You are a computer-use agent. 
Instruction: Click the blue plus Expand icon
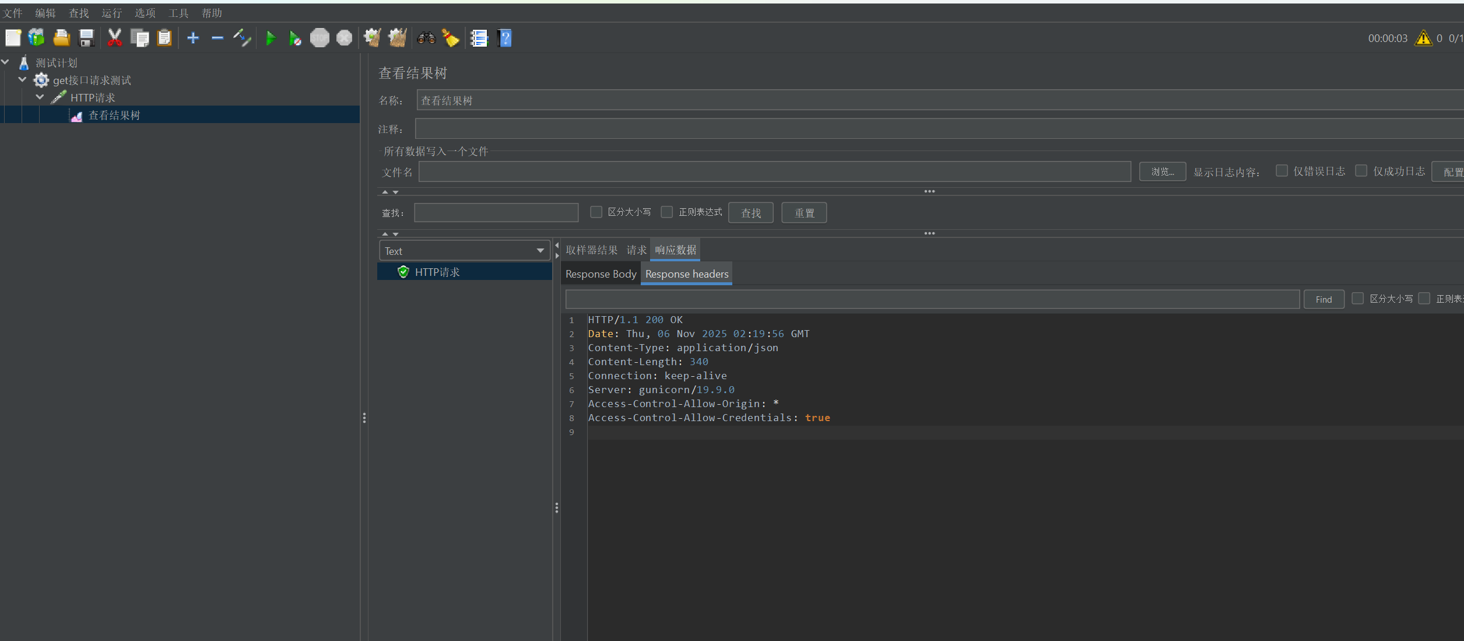(193, 38)
